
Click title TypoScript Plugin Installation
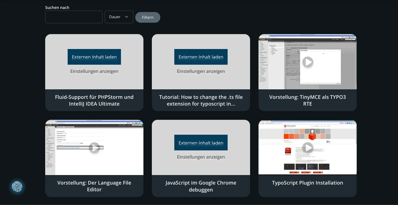[308, 183]
